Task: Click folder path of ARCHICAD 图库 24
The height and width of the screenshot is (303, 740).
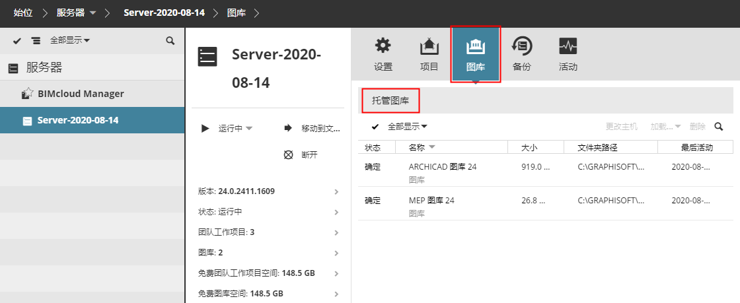Action: click(x=611, y=167)
